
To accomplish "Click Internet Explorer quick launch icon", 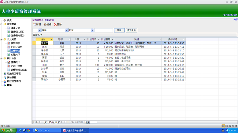I will [20, 130].
